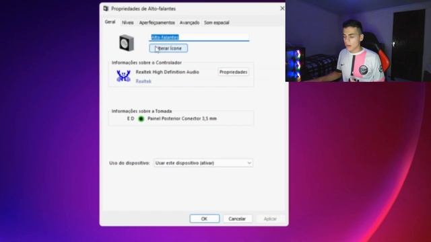The image size is (431, 242).
Task: Confirm with the OK button
Action: pos(205,218)
